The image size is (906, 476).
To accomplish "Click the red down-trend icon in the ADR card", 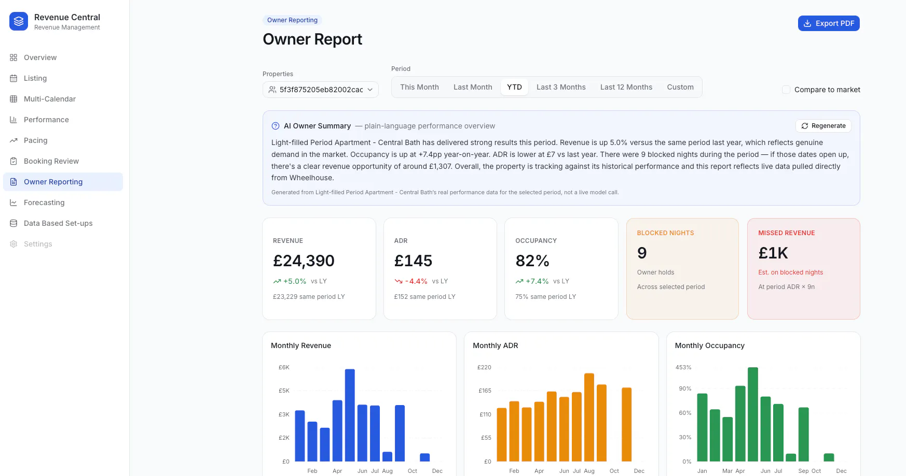I will (399, 281).
